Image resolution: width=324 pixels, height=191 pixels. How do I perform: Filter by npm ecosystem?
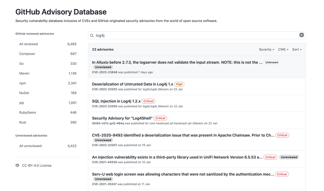48,83
